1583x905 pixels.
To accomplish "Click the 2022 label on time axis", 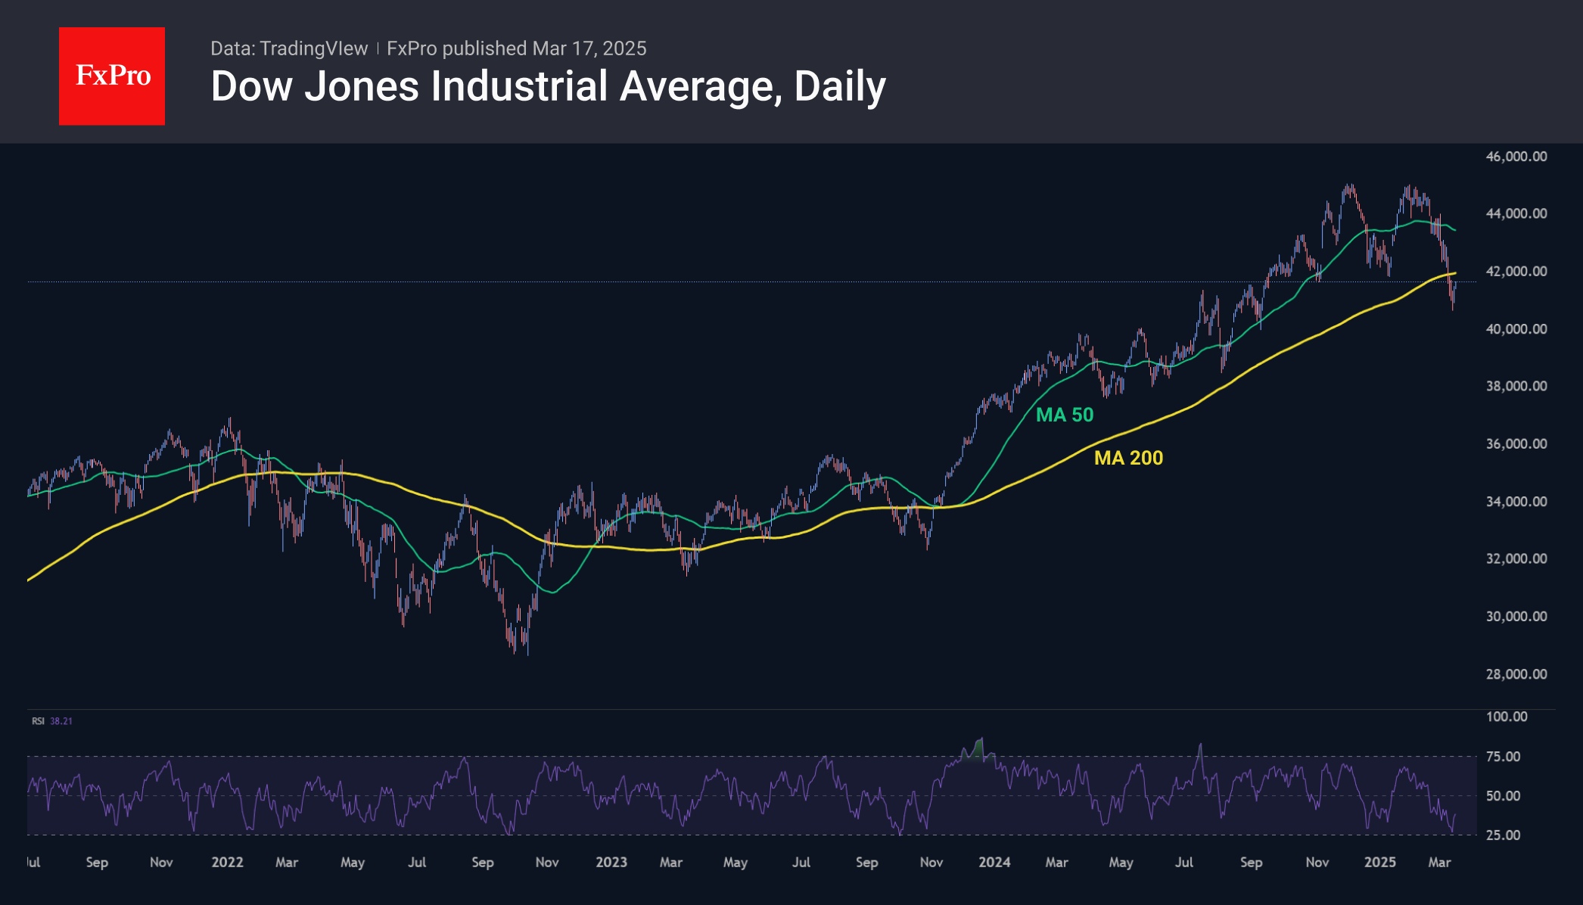I will point(227,863).
